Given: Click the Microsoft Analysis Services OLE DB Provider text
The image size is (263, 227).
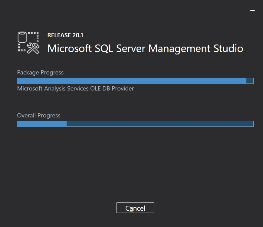Looking at the screenshot, I should 75,89.
